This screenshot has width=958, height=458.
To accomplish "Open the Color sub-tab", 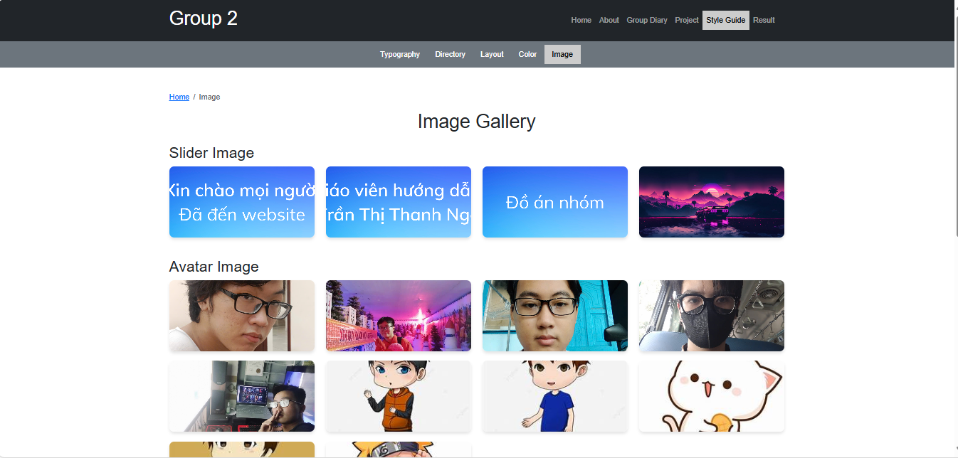I will point(527,54).
